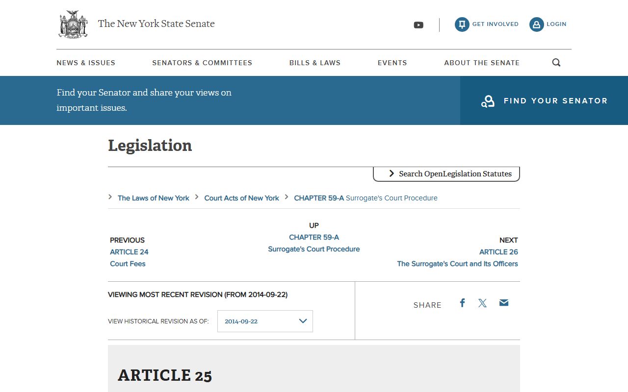Image resolution: width=628 pixels, height=392 pixels.
Task: Click the Get Involved pin icon
Action: tap(462, 24)
